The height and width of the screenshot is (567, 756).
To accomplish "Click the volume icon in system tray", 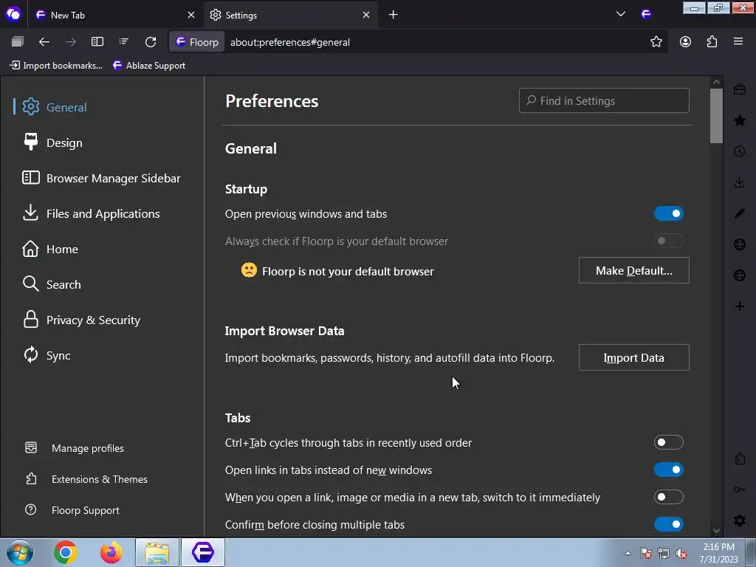I will [681, 554].
